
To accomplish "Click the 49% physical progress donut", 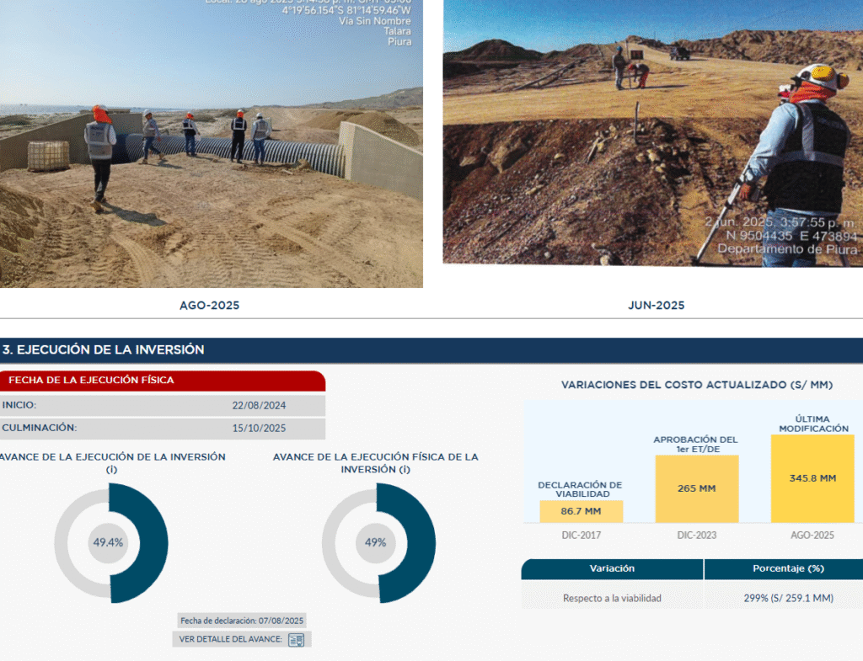I will tap(378, 543).
